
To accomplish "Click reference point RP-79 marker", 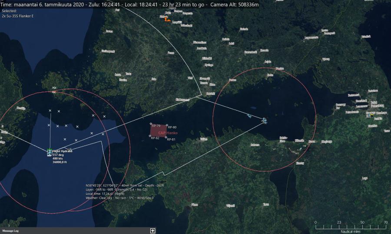I will tap(151, 124).
